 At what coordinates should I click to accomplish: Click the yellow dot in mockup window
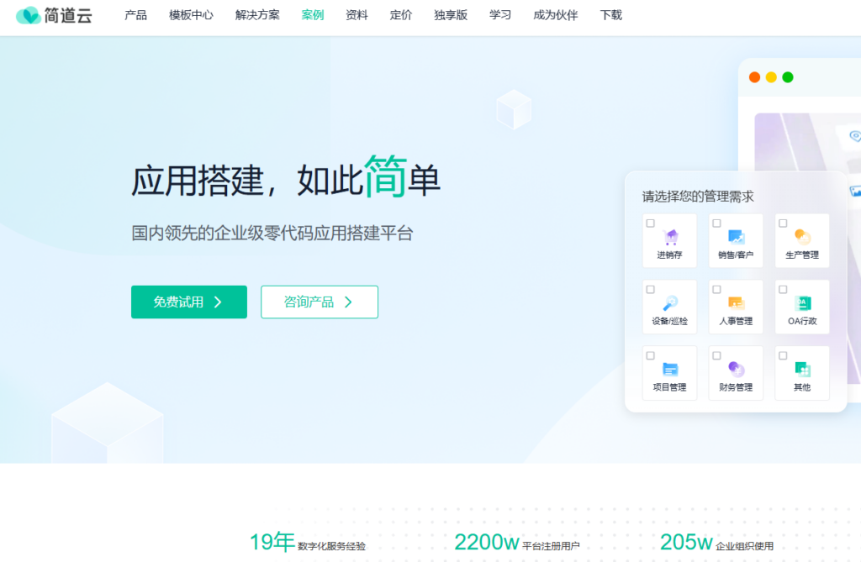point(771,77)
